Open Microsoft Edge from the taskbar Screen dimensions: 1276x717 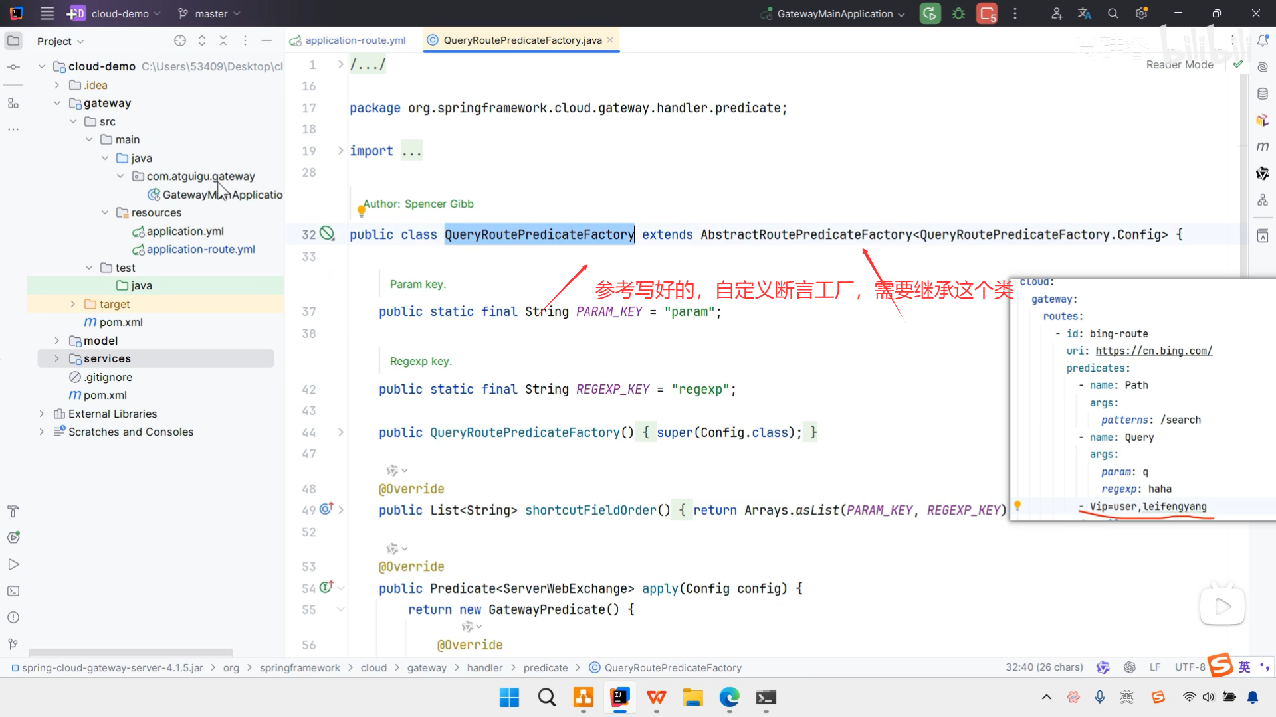tap(729, 698)
